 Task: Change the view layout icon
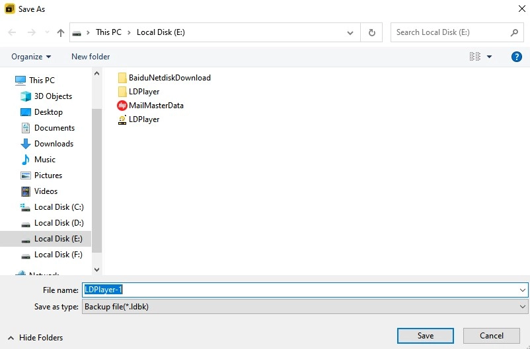[x=475, y=56]
